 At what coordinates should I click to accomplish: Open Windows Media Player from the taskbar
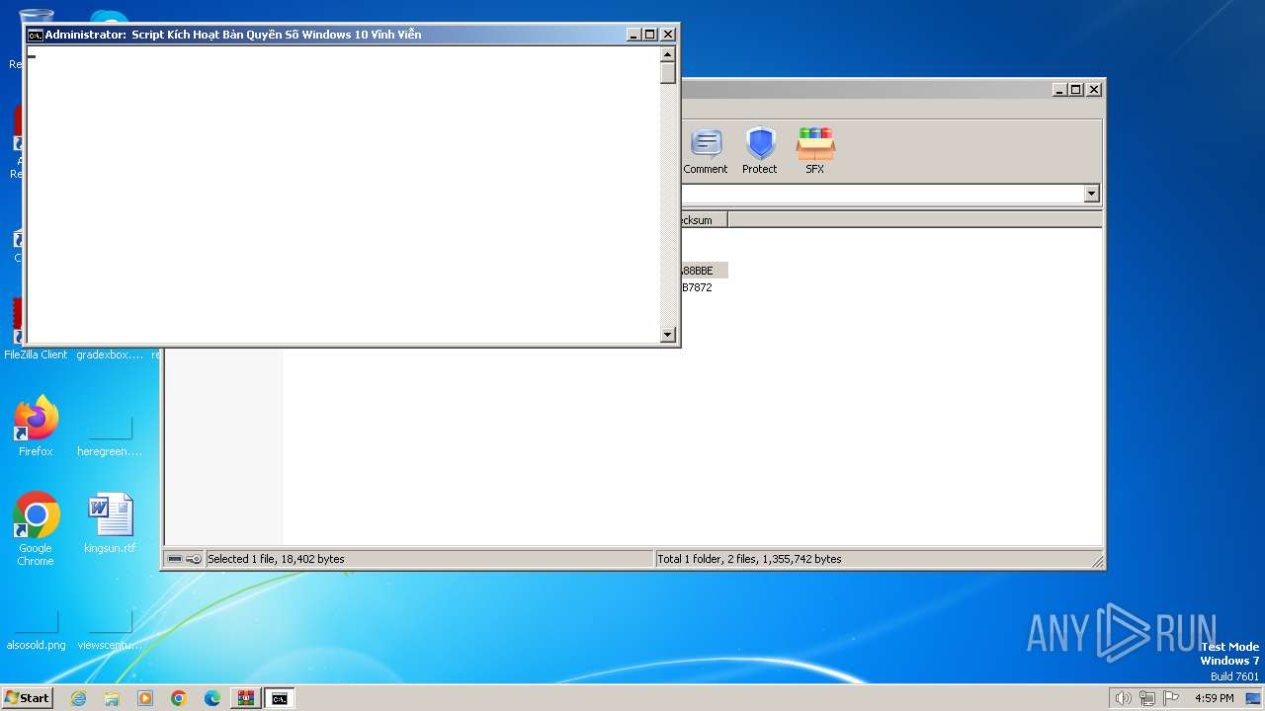point(145,698)
